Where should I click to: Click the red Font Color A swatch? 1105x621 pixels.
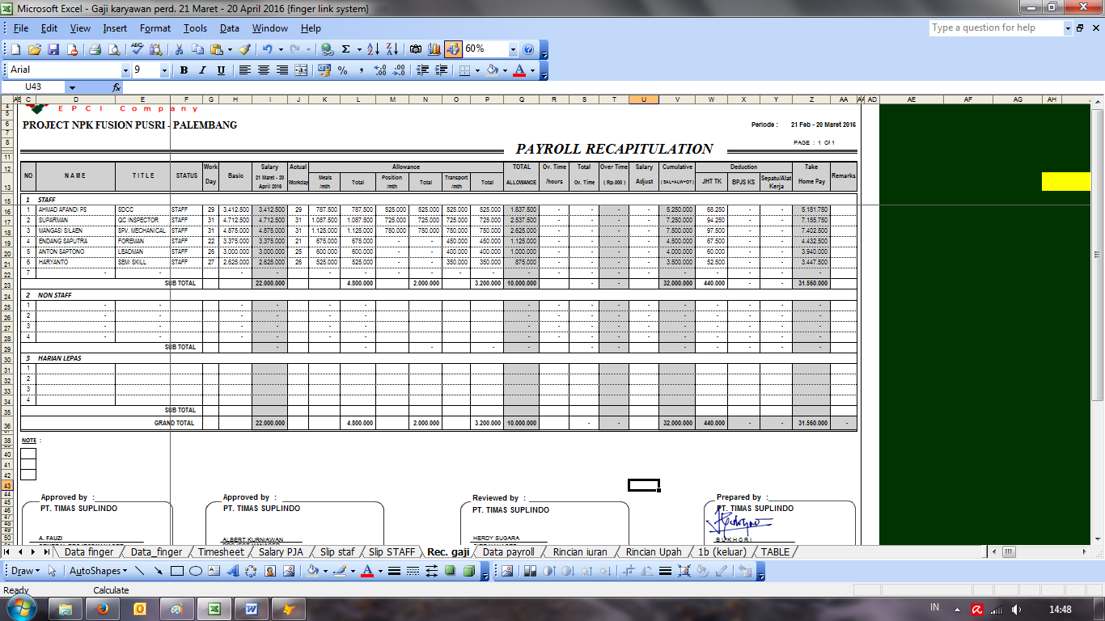(x=520, y=70)
